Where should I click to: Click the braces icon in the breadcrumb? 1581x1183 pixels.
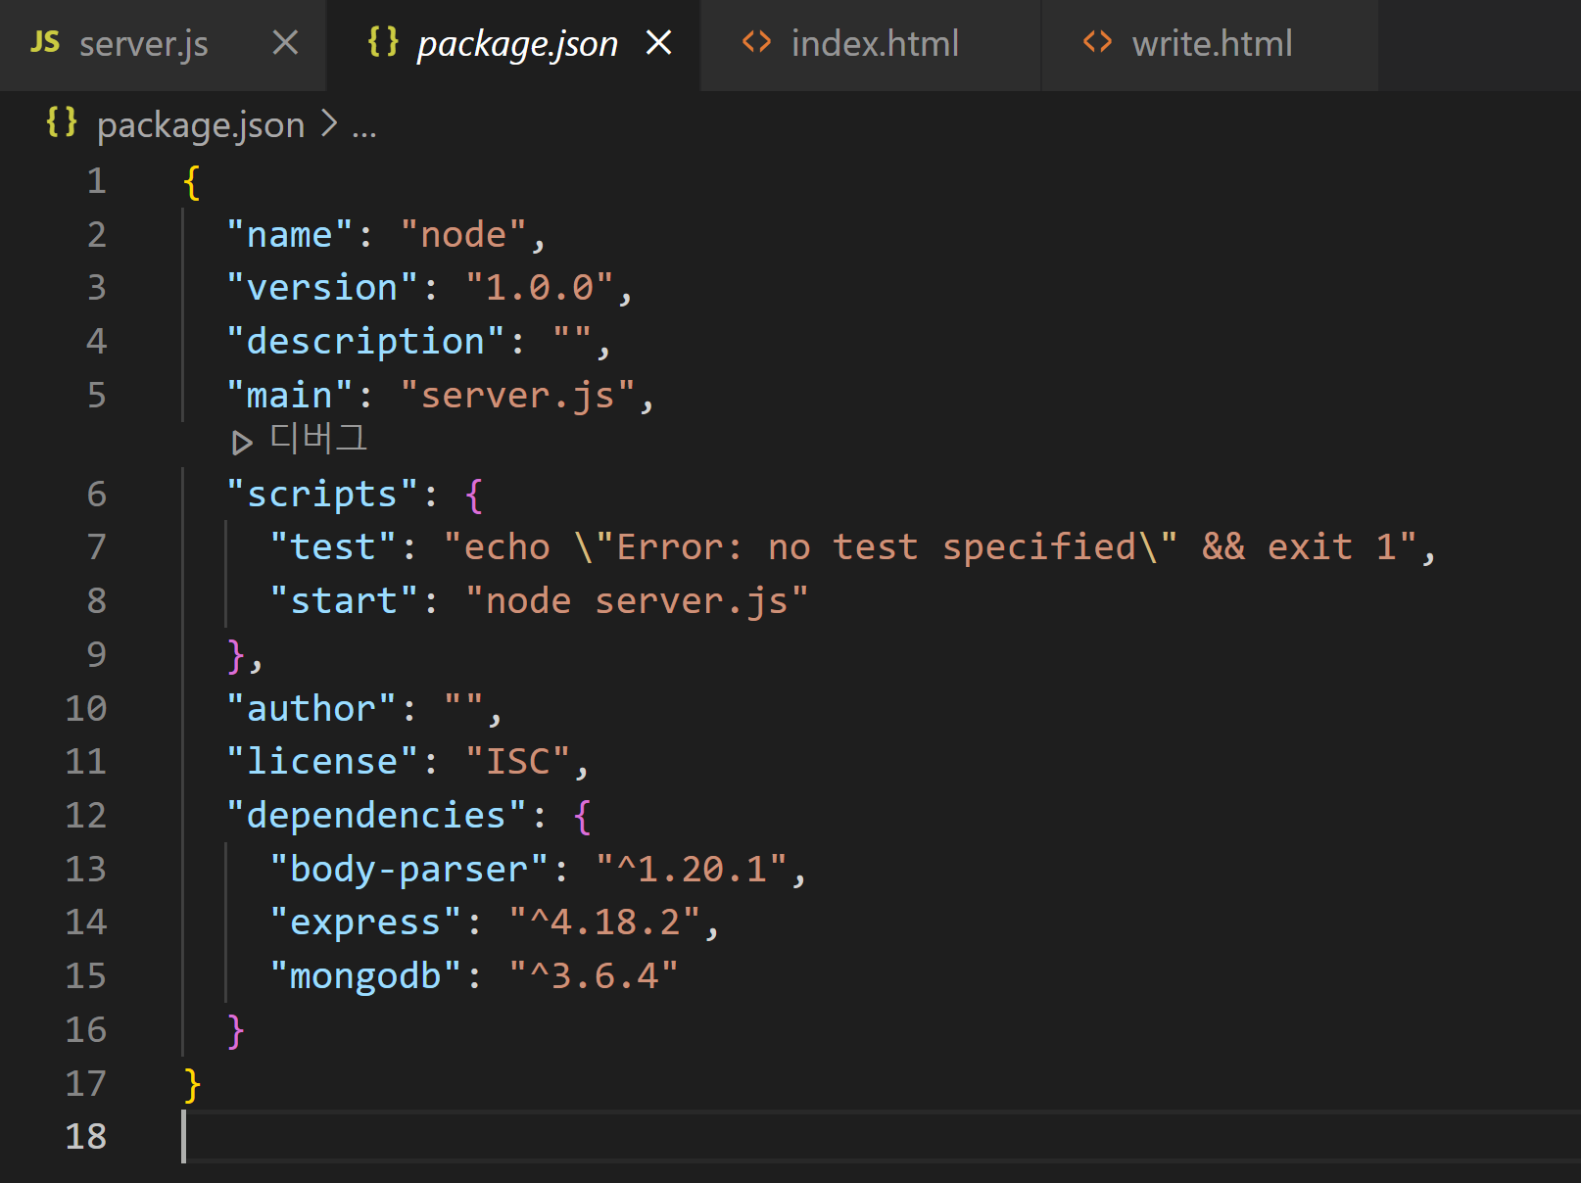tap(62, 122)
